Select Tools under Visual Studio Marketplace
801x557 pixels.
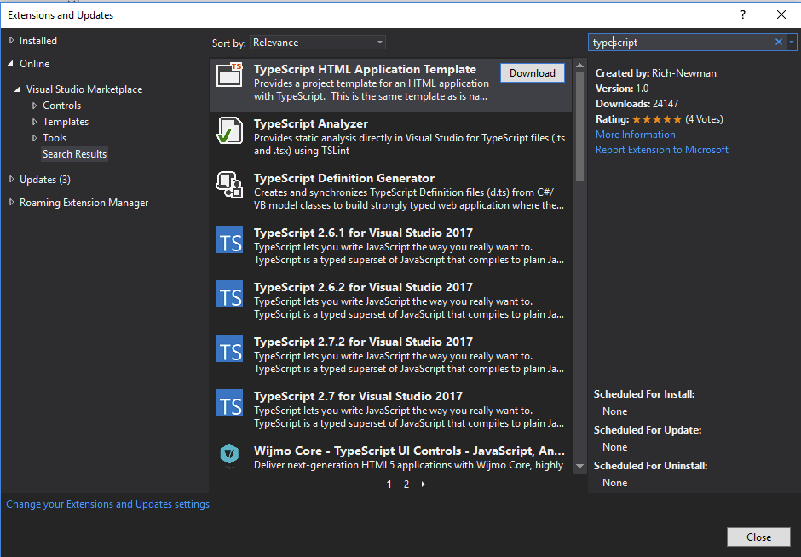click(54, 137)
